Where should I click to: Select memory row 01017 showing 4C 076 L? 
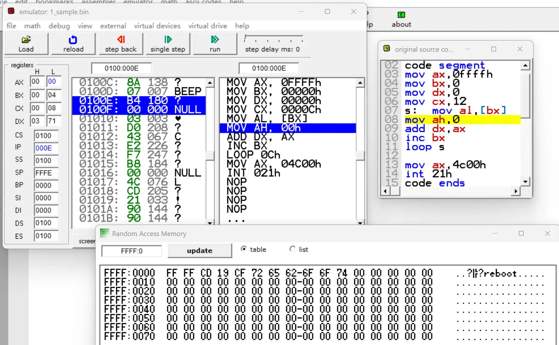point(139,182)
